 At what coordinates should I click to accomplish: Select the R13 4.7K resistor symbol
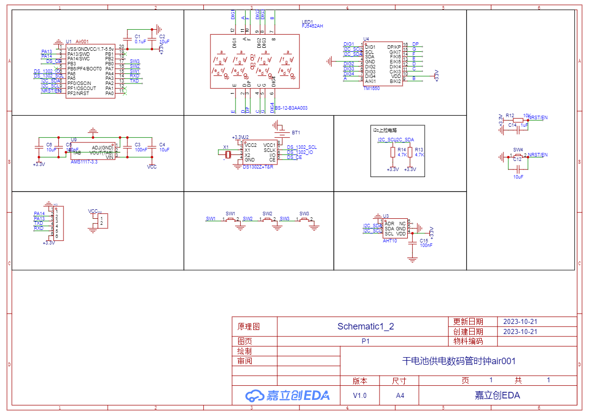coord(410,152)
